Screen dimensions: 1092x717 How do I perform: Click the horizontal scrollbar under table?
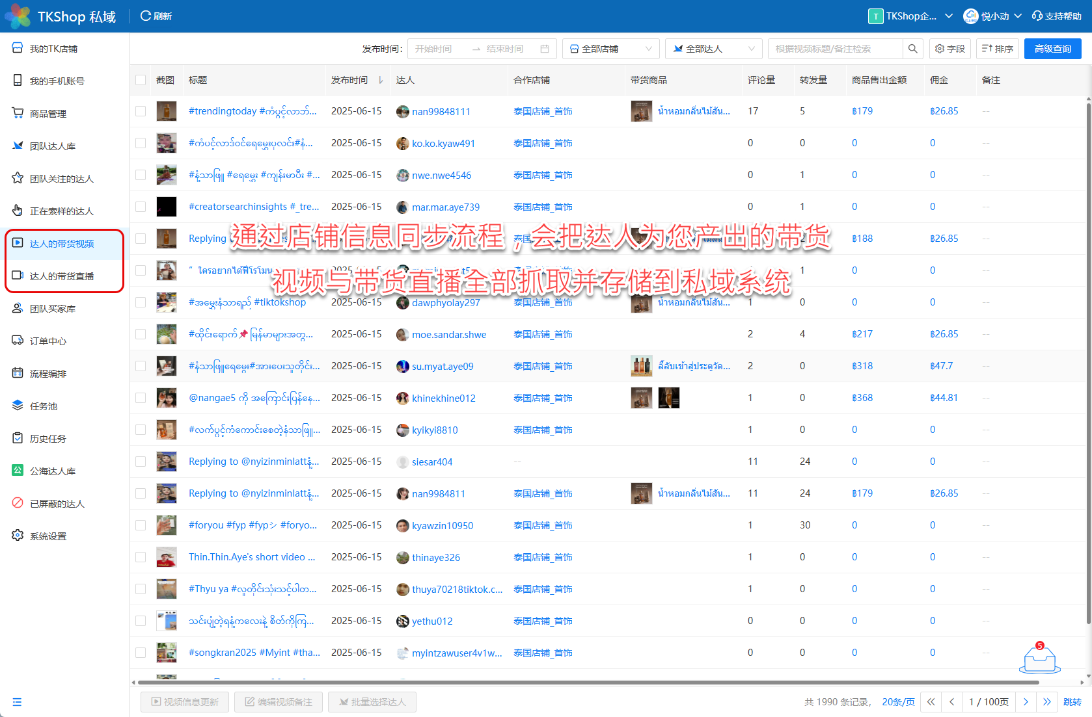click(x=588, y=683)
